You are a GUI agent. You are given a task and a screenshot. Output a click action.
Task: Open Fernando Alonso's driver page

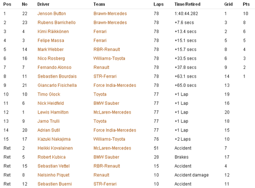[55, 67]
